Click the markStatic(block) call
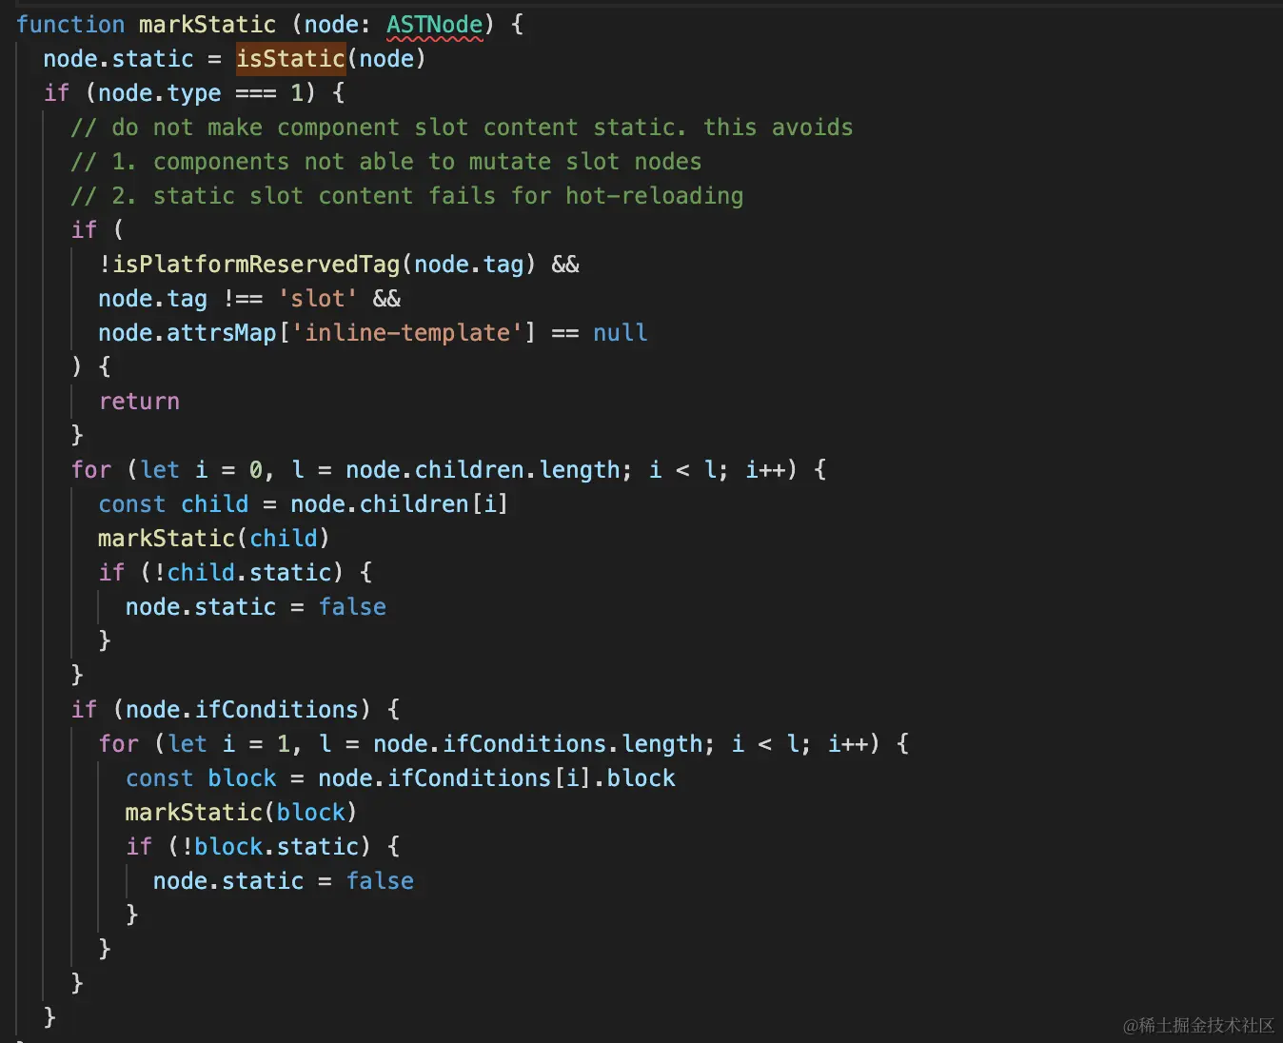The image size is (1283, 1043). (x=242, y=812)
